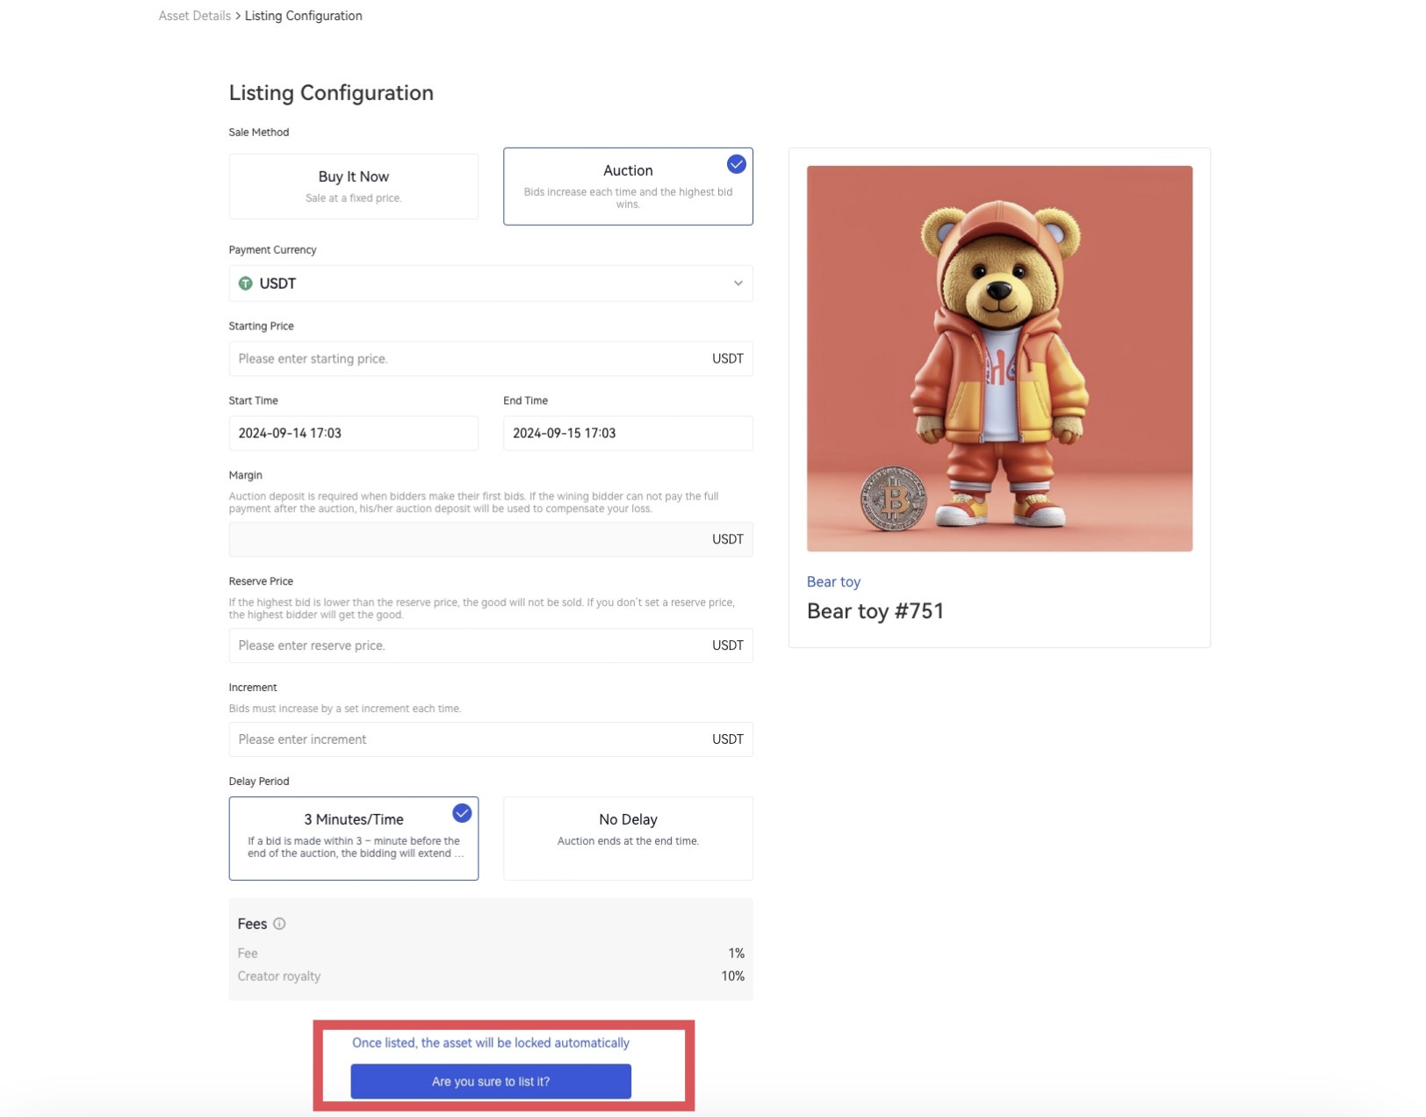This screenshot has height=1117, width=1426.
Task: Click the Listing Configuration breadcrumb
Action: (x=303, y=16)
